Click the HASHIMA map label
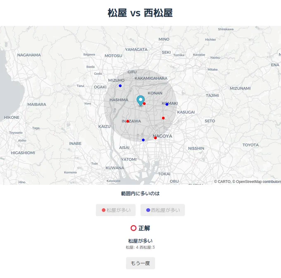Image resolution: width=281 pixels, height=278 pixels. pos(119,100)
